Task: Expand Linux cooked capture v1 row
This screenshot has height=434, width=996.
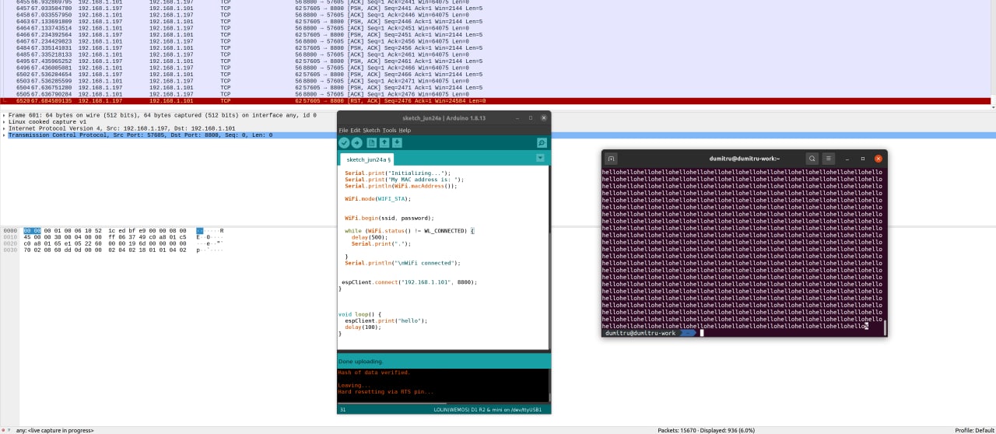Action: 4,122
